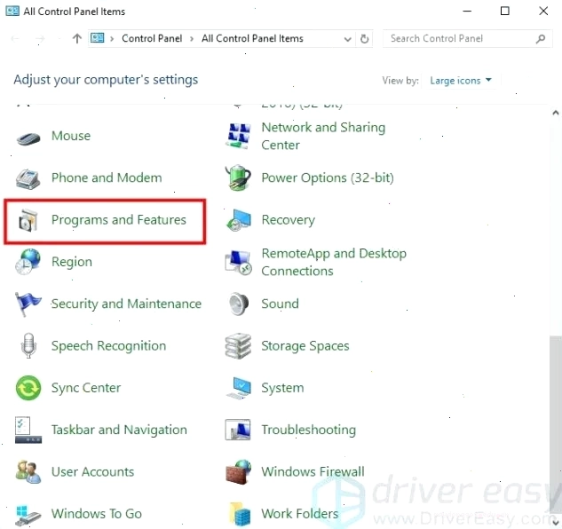Open the Sync Center green icon
562x529 pixels.
(x=28, y=388)
